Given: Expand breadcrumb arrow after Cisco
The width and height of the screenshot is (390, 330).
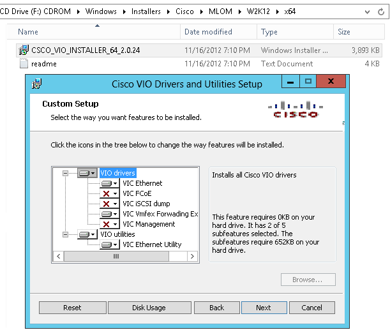Looking at the screenshot, I should (201, 11).
